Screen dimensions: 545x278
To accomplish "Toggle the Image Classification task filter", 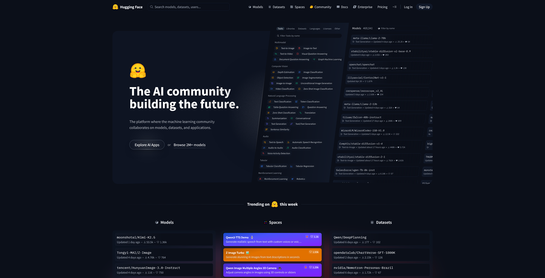I will (x=311, y=72).
